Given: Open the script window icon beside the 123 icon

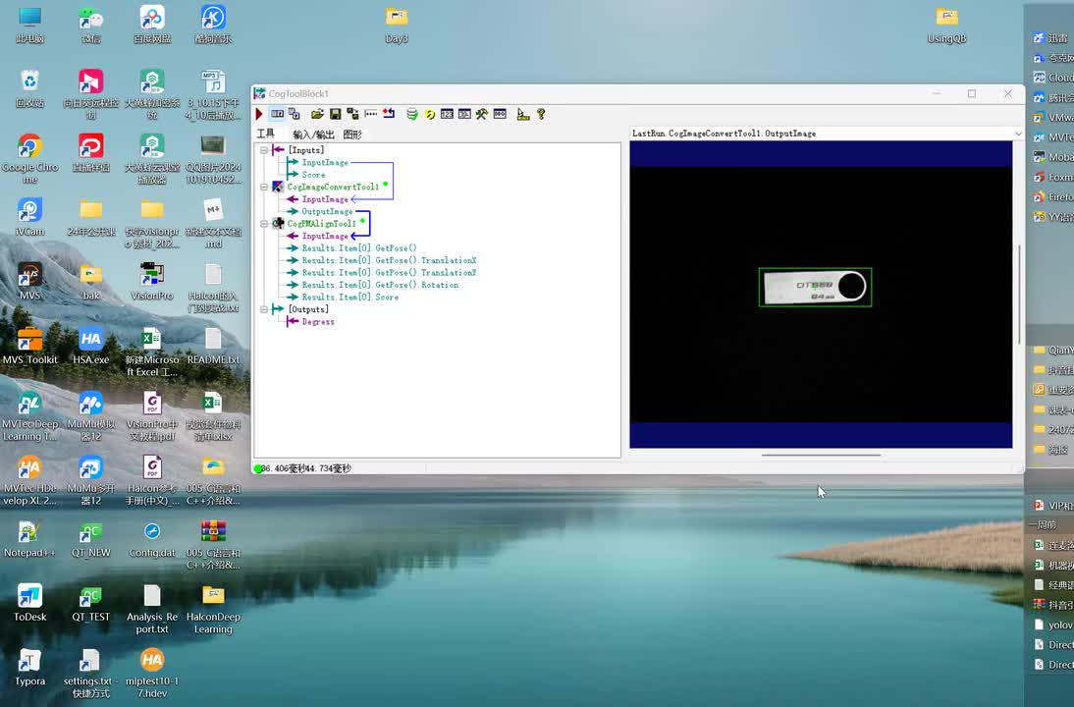Looking at the screenshot, I should tap(464, 115).
